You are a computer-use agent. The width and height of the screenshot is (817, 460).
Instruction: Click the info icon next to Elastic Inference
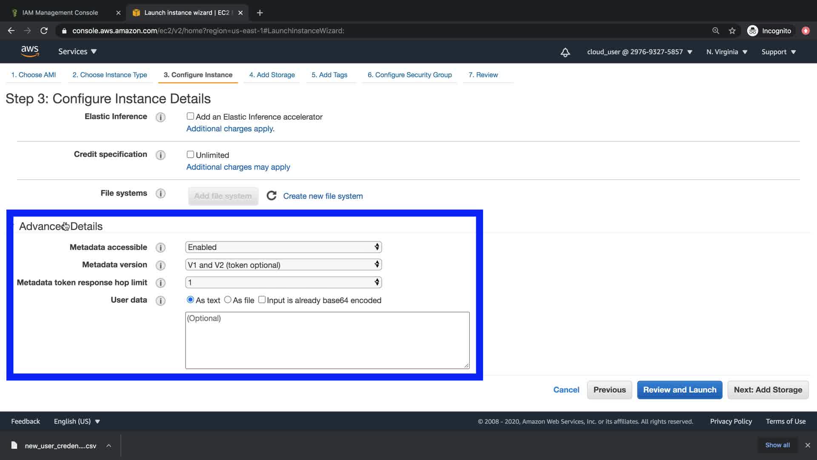(160, 117)
